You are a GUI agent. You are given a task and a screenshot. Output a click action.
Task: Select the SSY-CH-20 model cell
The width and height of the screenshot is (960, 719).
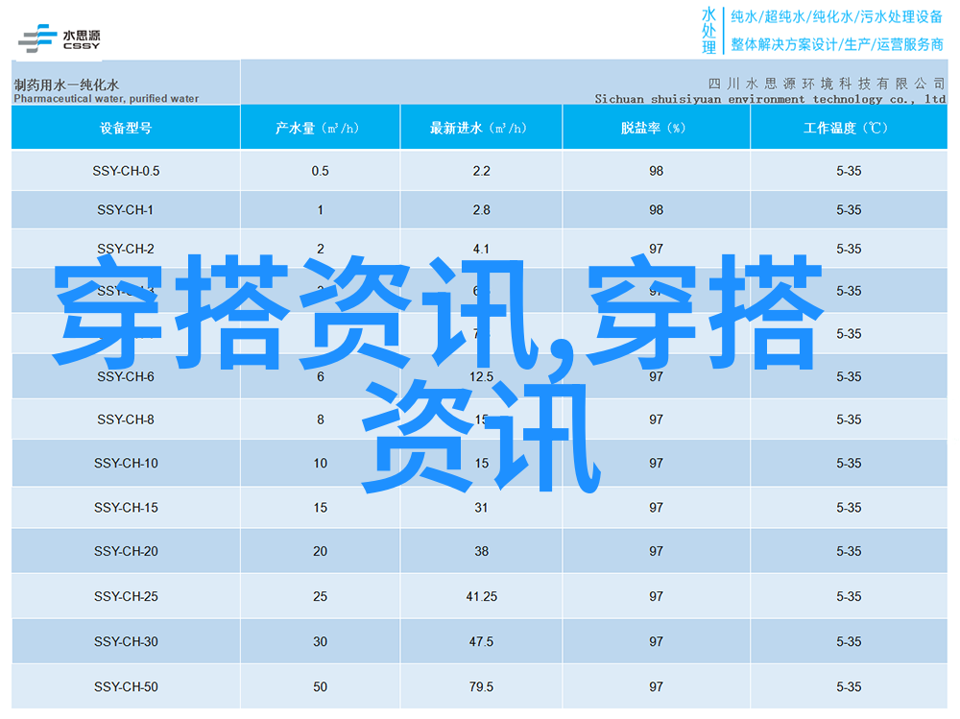126,551
